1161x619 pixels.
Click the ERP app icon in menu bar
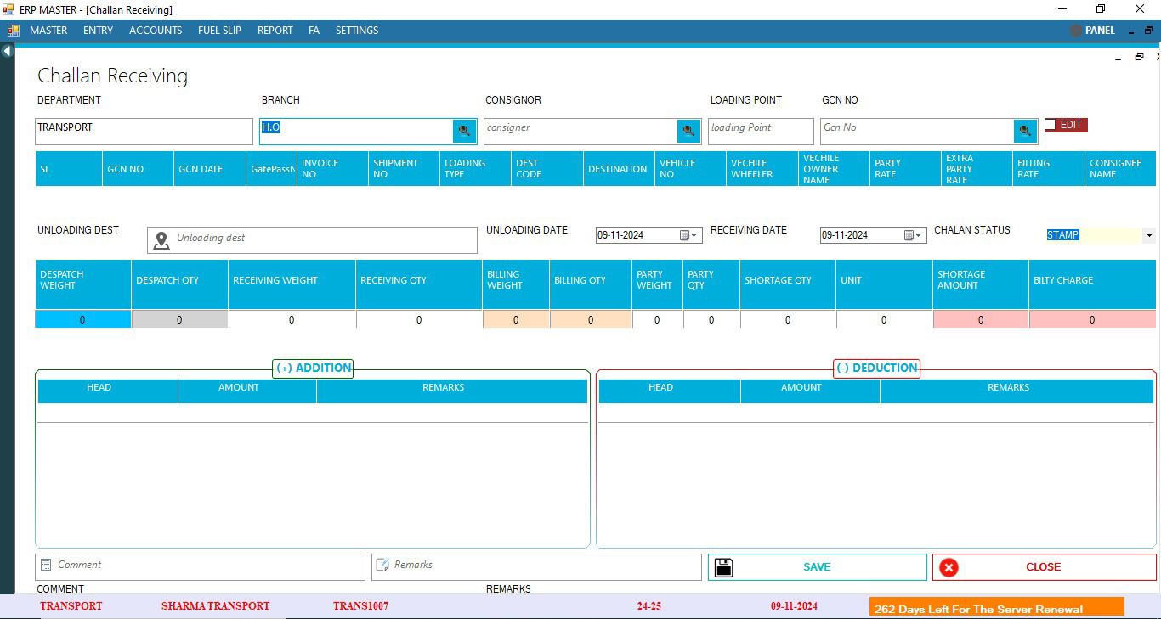point(14,31)
